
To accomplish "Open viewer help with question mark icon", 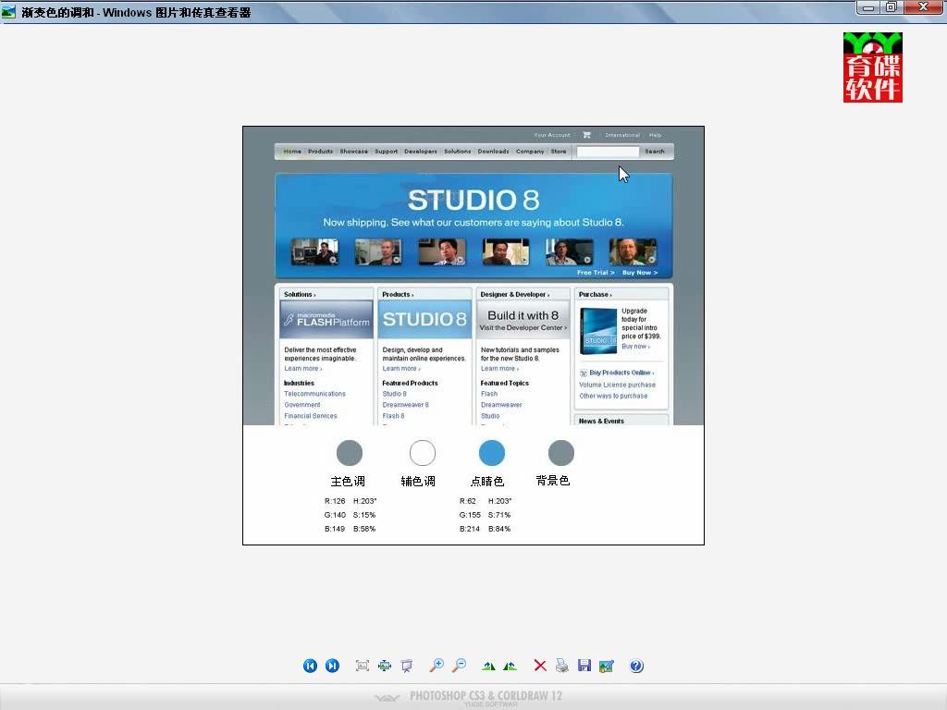I will (x=636, y=666).
